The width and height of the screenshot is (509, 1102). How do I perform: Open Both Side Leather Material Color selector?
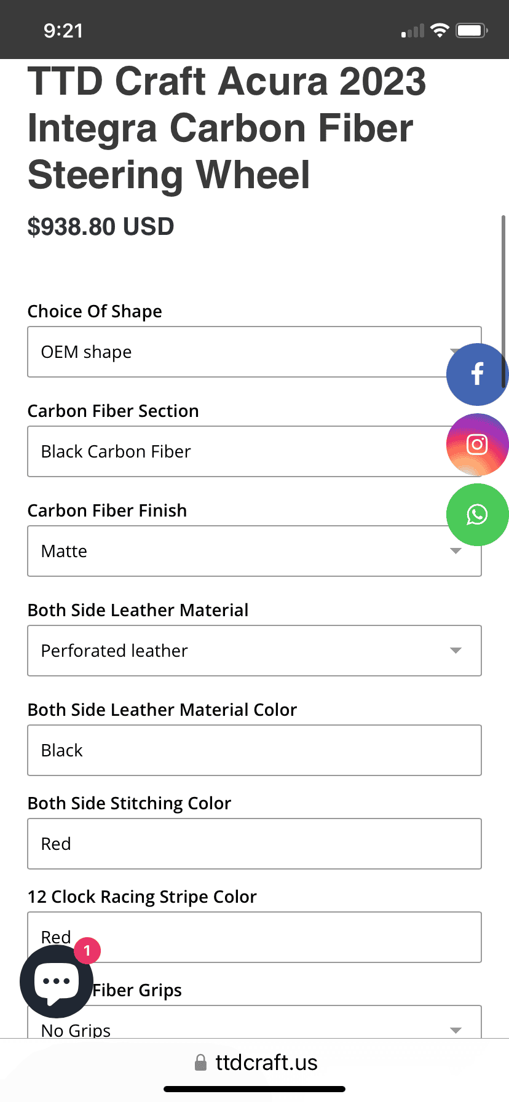click(254, 750)
